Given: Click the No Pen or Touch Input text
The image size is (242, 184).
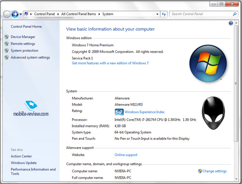Looking at the screenshot, I should pyautogui.click(x=152, y=138).
